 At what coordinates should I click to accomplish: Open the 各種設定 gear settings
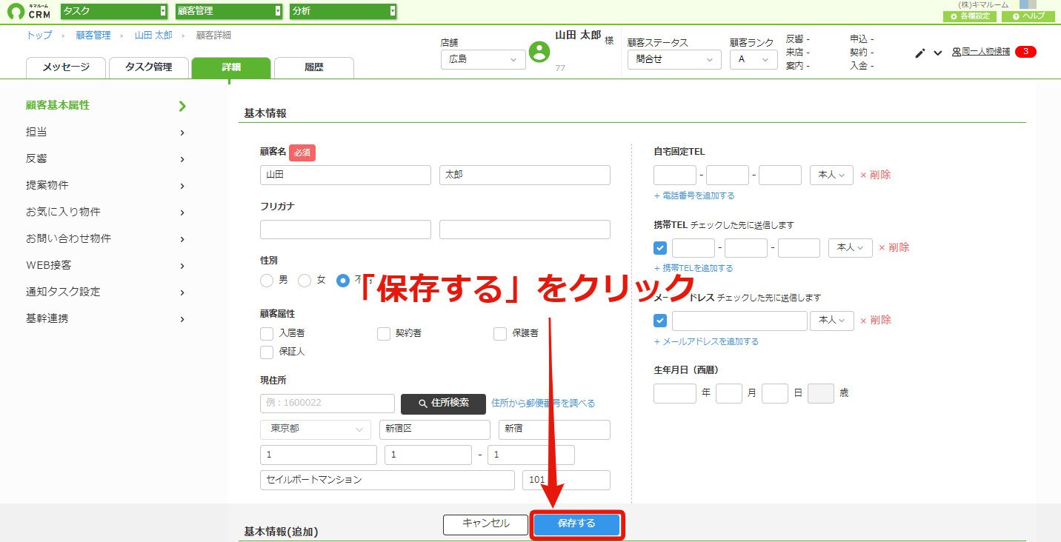point(970,16)
